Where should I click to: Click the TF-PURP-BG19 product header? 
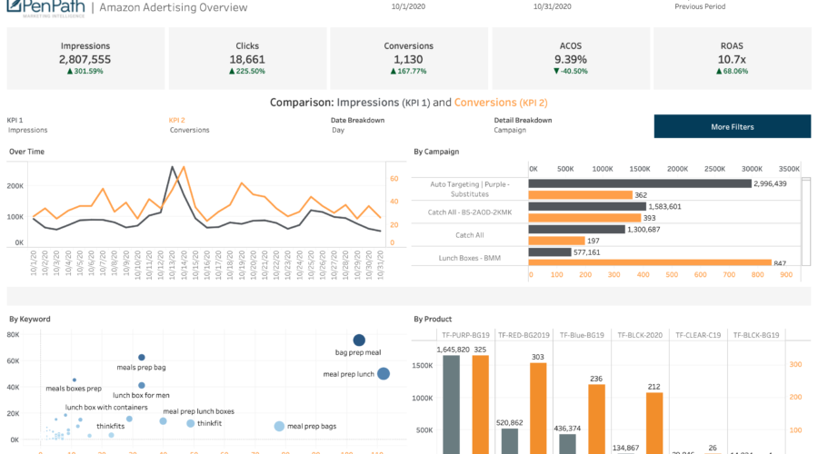click(x=465, y=335)
